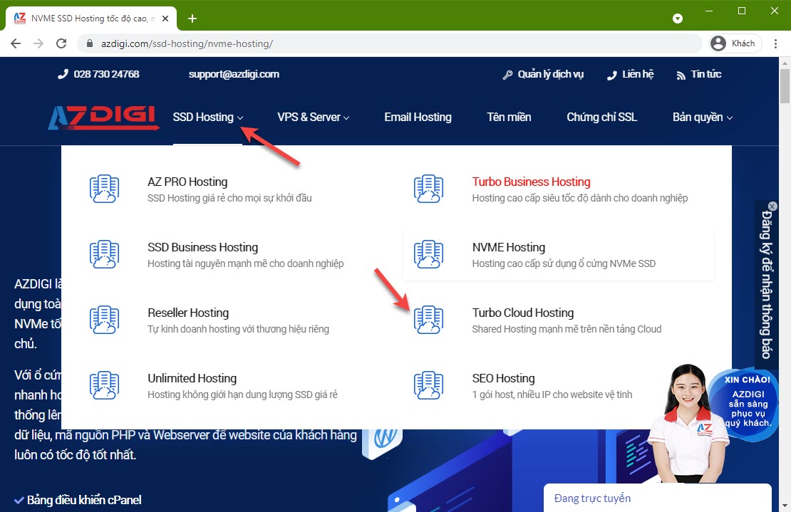This screenshot has height=512, width=791.
Task: Click the AZDIGI logo
Action: coord(103,117)
